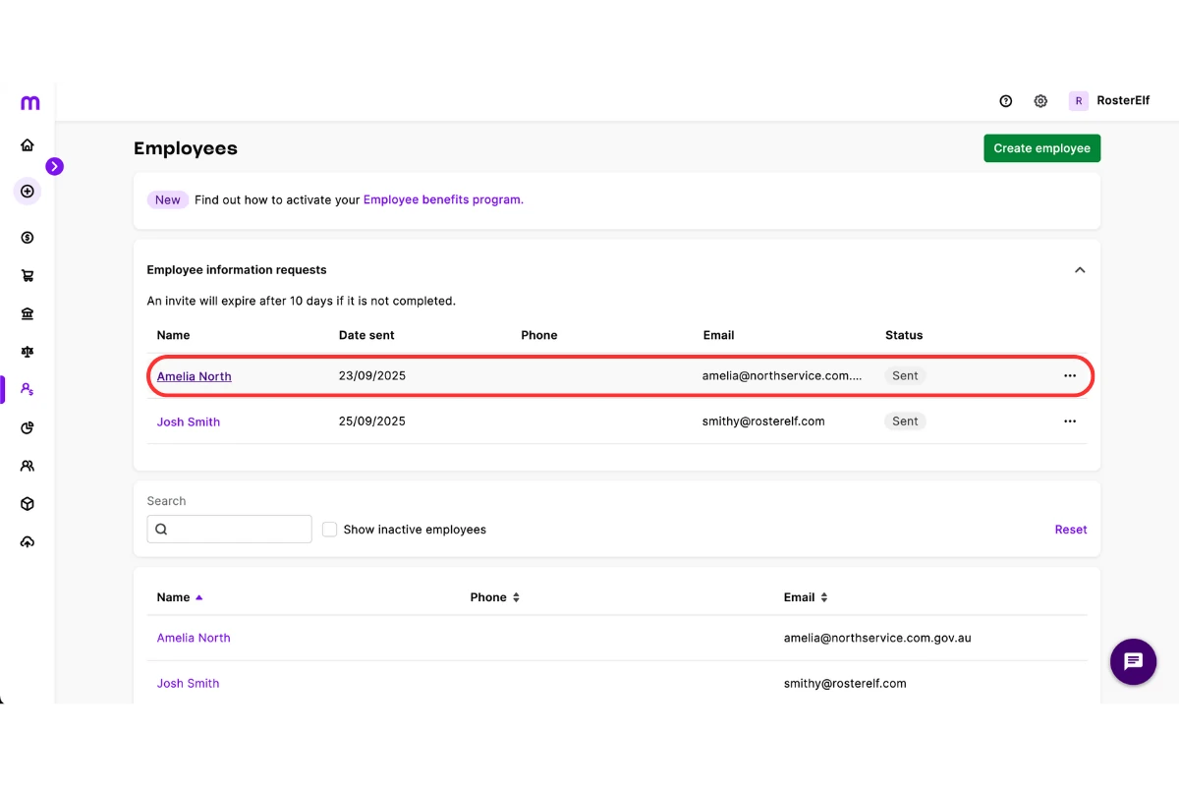The height and width of the screenshot is (786, 1179).
Task: Open the bank building sidebar icon
Action: coord(28,313)
